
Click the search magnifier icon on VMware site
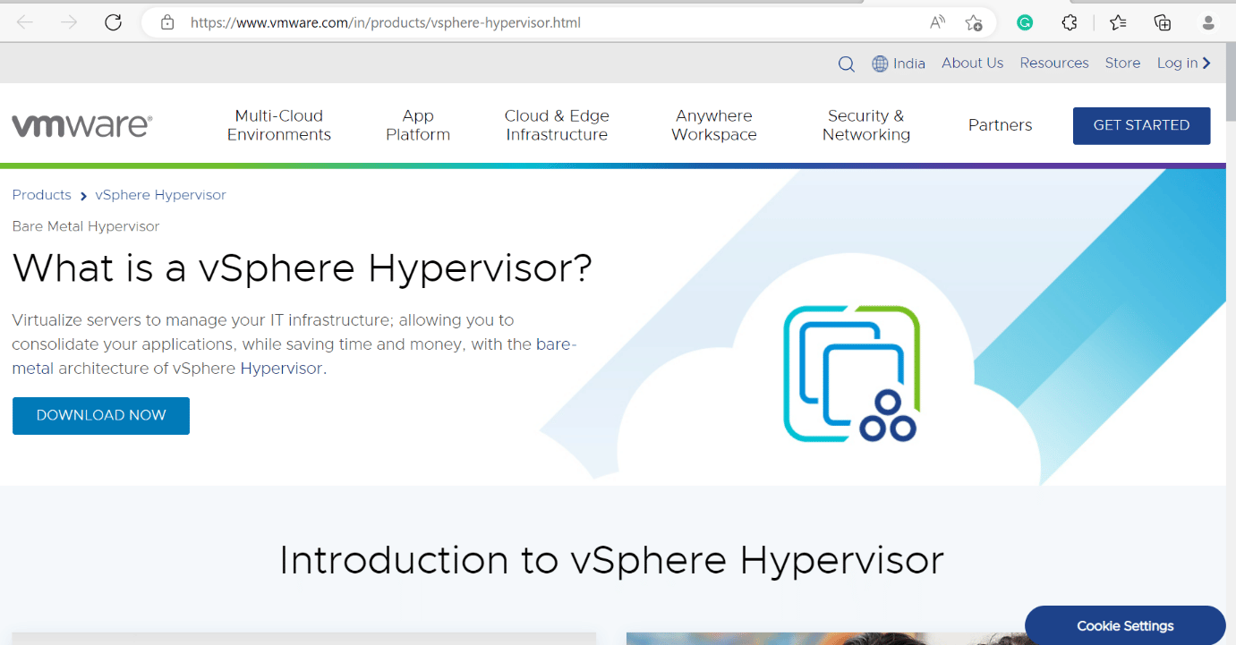pyautogui.click(x=846, y=64)
